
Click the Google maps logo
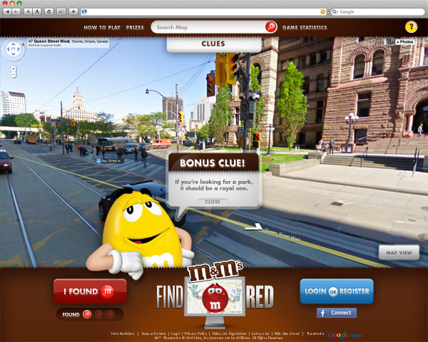coord(345,335)
